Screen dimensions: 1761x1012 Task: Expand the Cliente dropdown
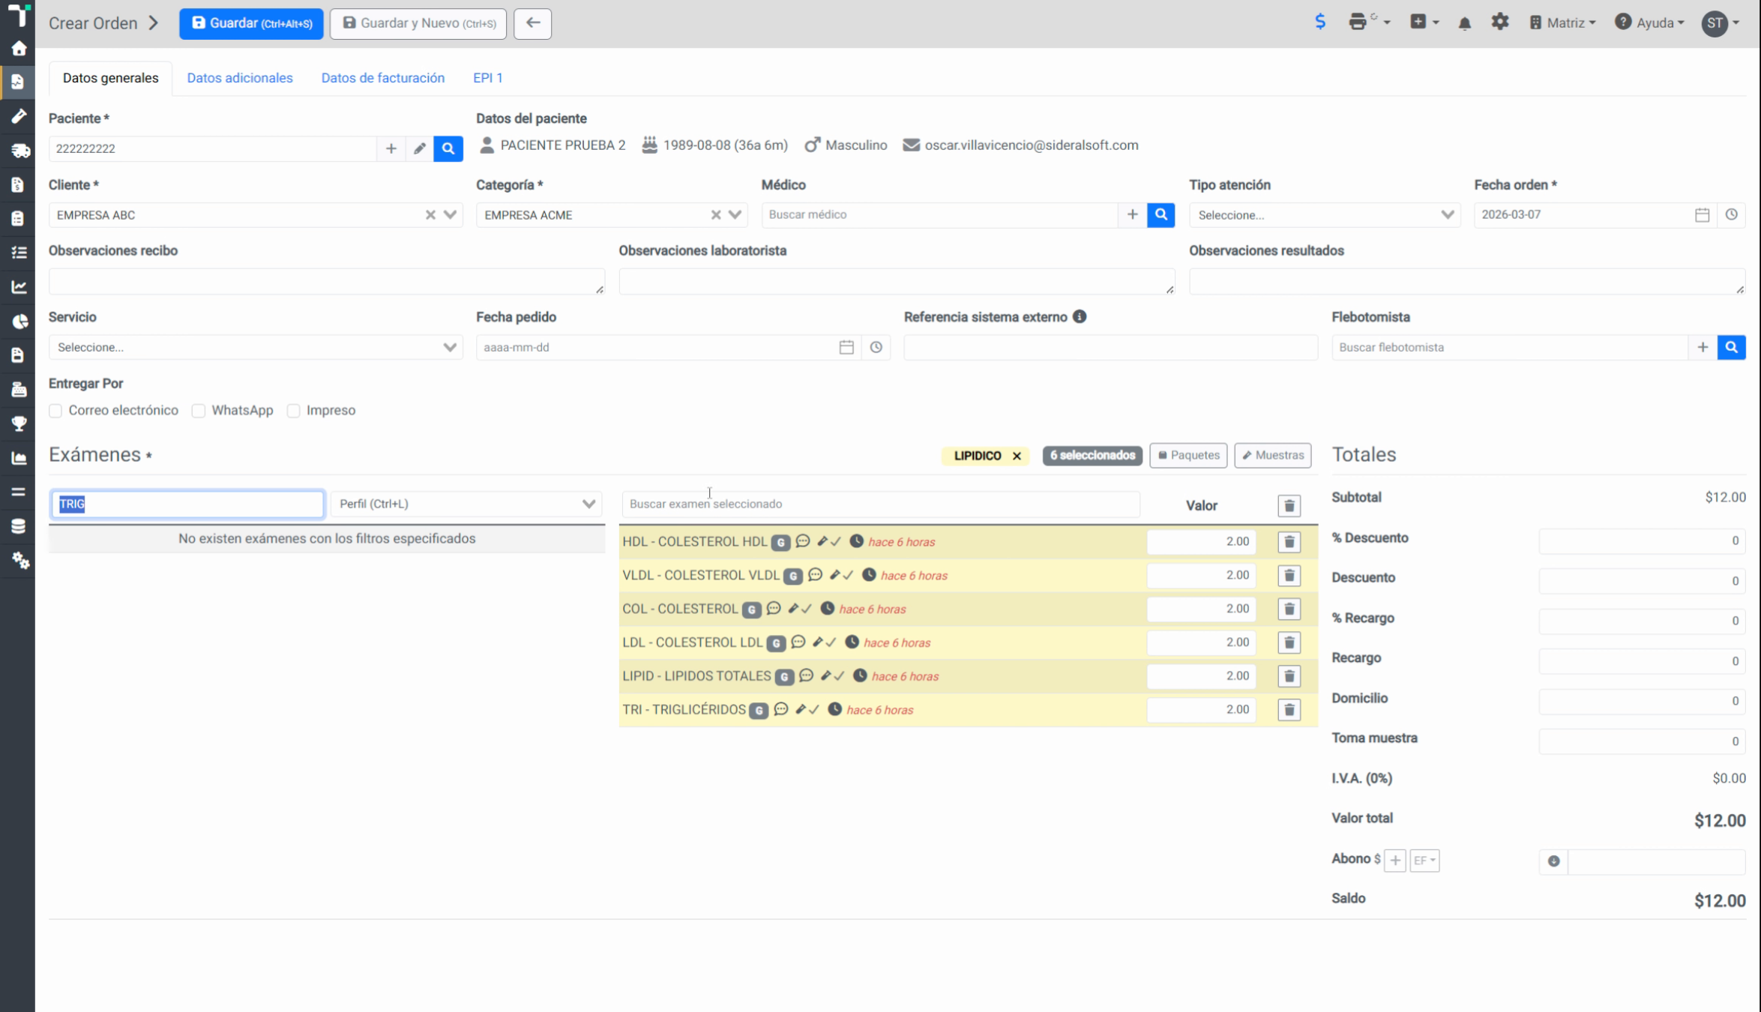[x=450, y=215]
